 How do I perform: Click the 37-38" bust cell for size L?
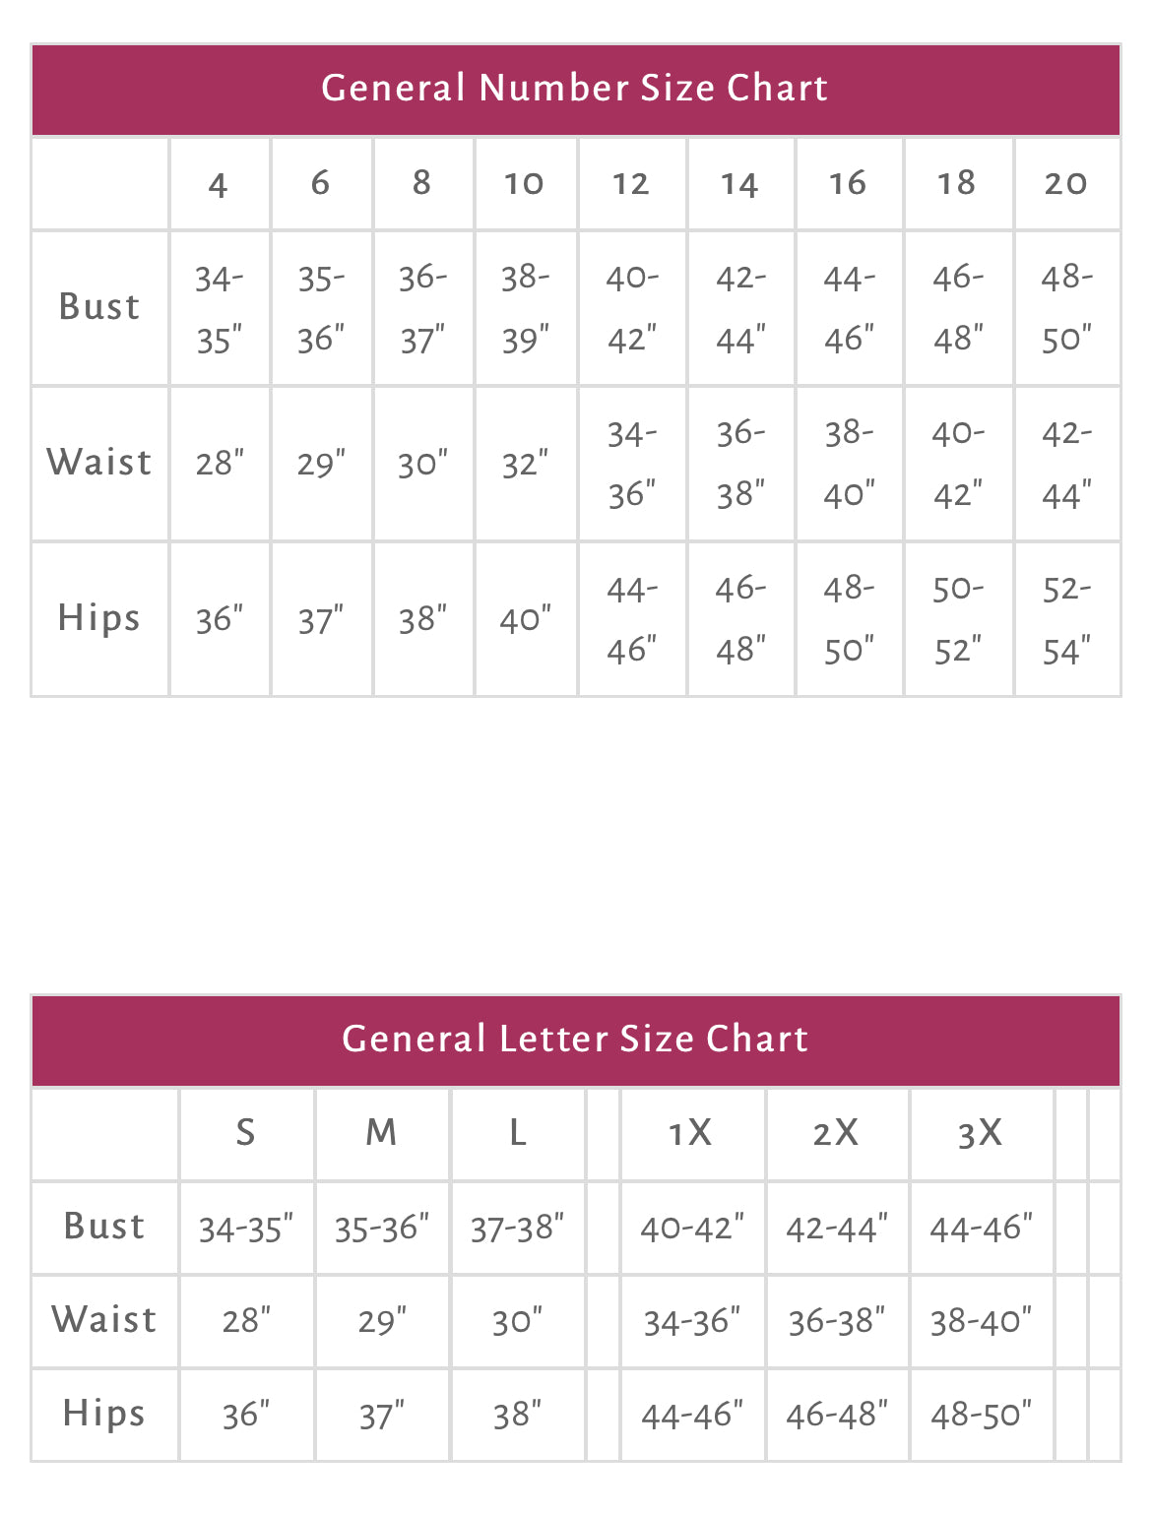pos(518,1229)
